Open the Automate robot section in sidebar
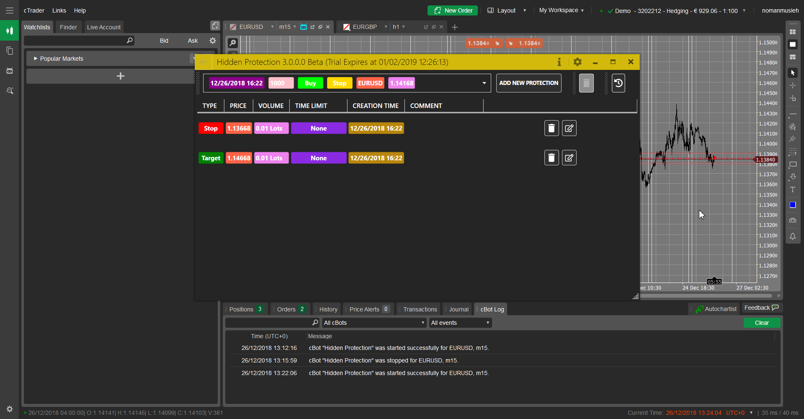Image resolution: width=804 pixels, height=419 pixels. pos(9,71)
